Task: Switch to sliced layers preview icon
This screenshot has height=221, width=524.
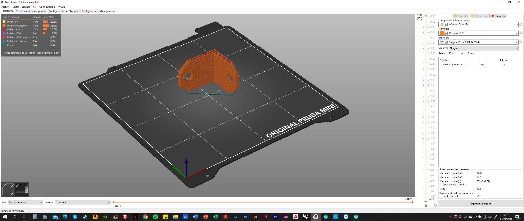Action: 22,190
